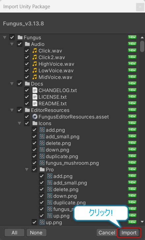Deselect everything with None button
The height and width of the screenshot is (240, 145).
click(36, 233)
